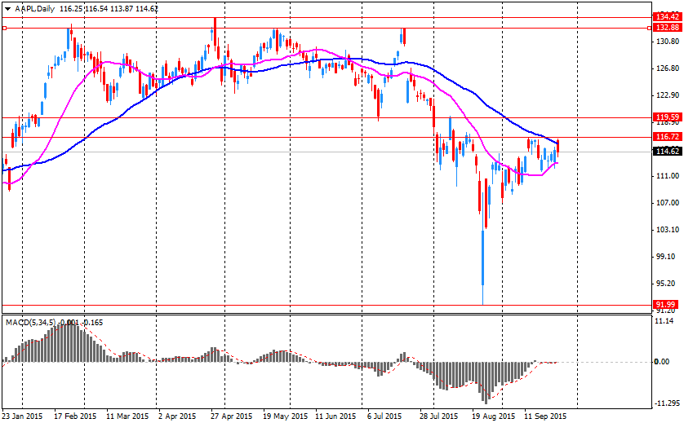Click the 11 Mar 2015 date label
Image resolution: width=684 pixels, height=423 pixels.
point(127,416)
